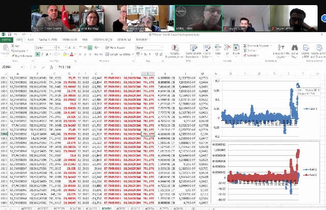This screenshot has width=326, height=210.
Task: Open the font size 11 dropdown
Action: (66, 47)
